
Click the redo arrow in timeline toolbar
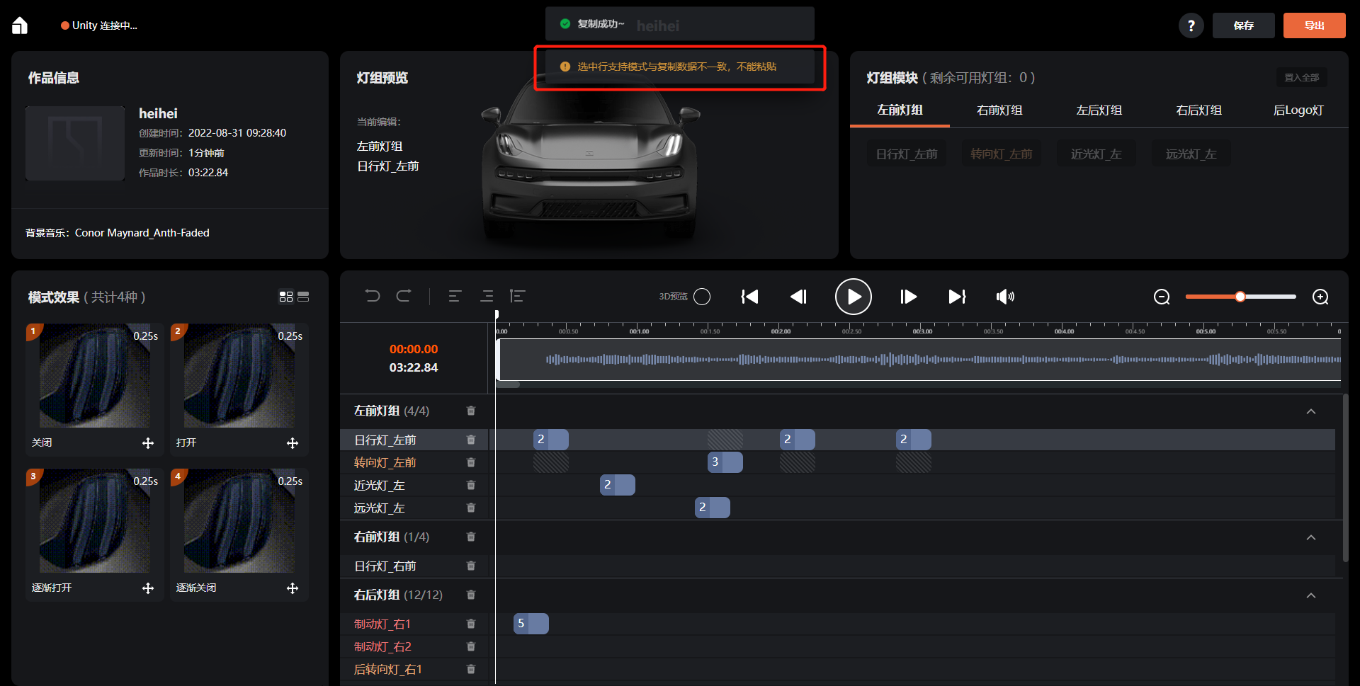tap(404, 296)
